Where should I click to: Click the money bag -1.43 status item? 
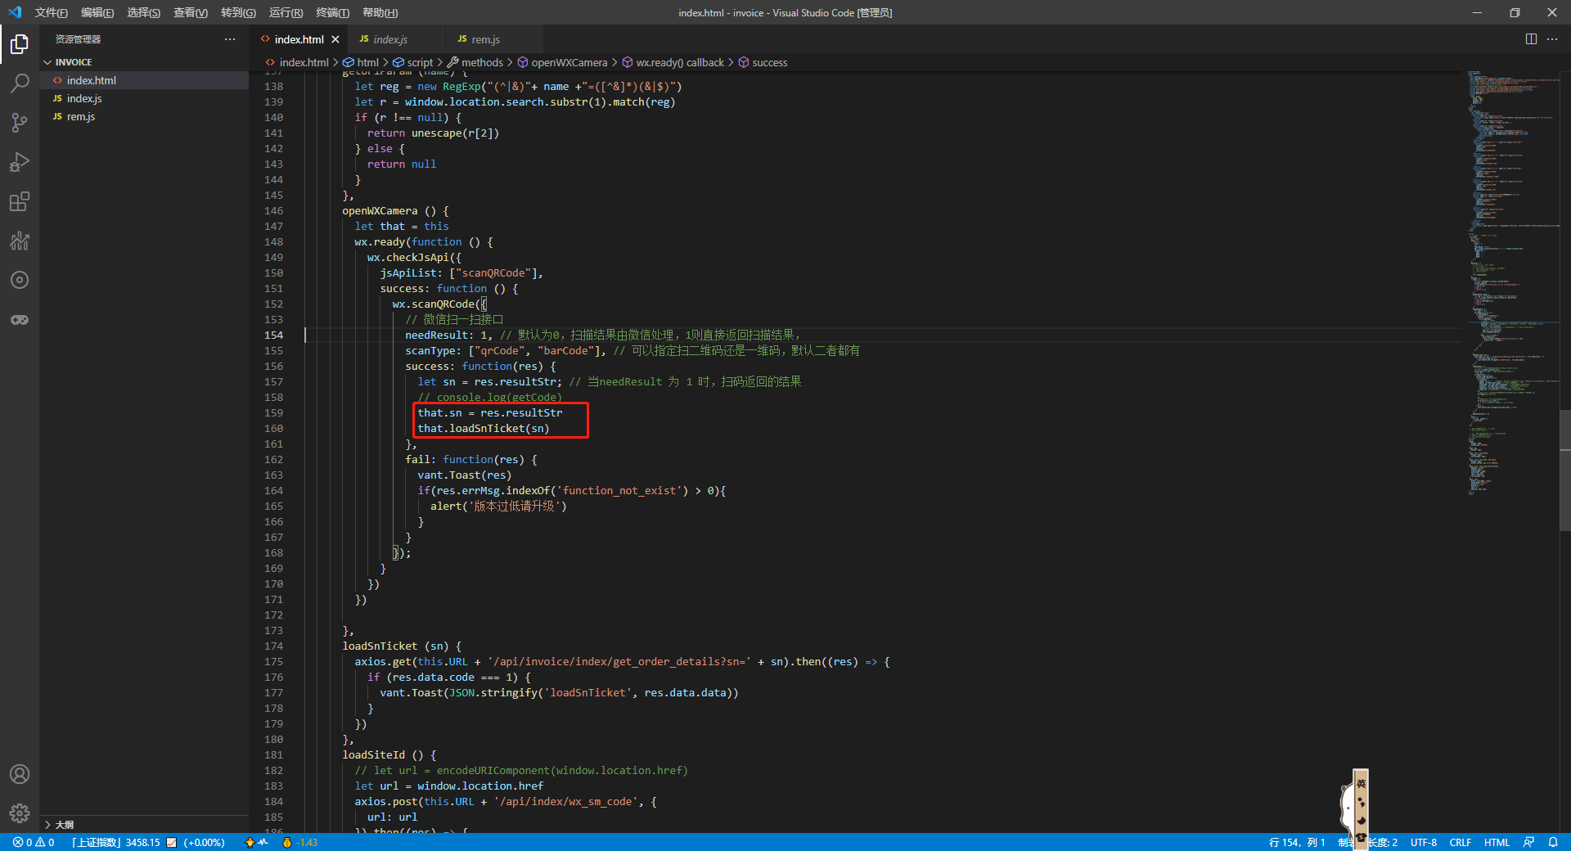pyautogui.click(x=299, y=842)
